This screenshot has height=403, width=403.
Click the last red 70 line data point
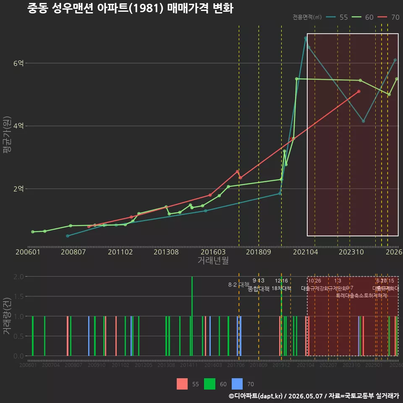tap(359, 92)
